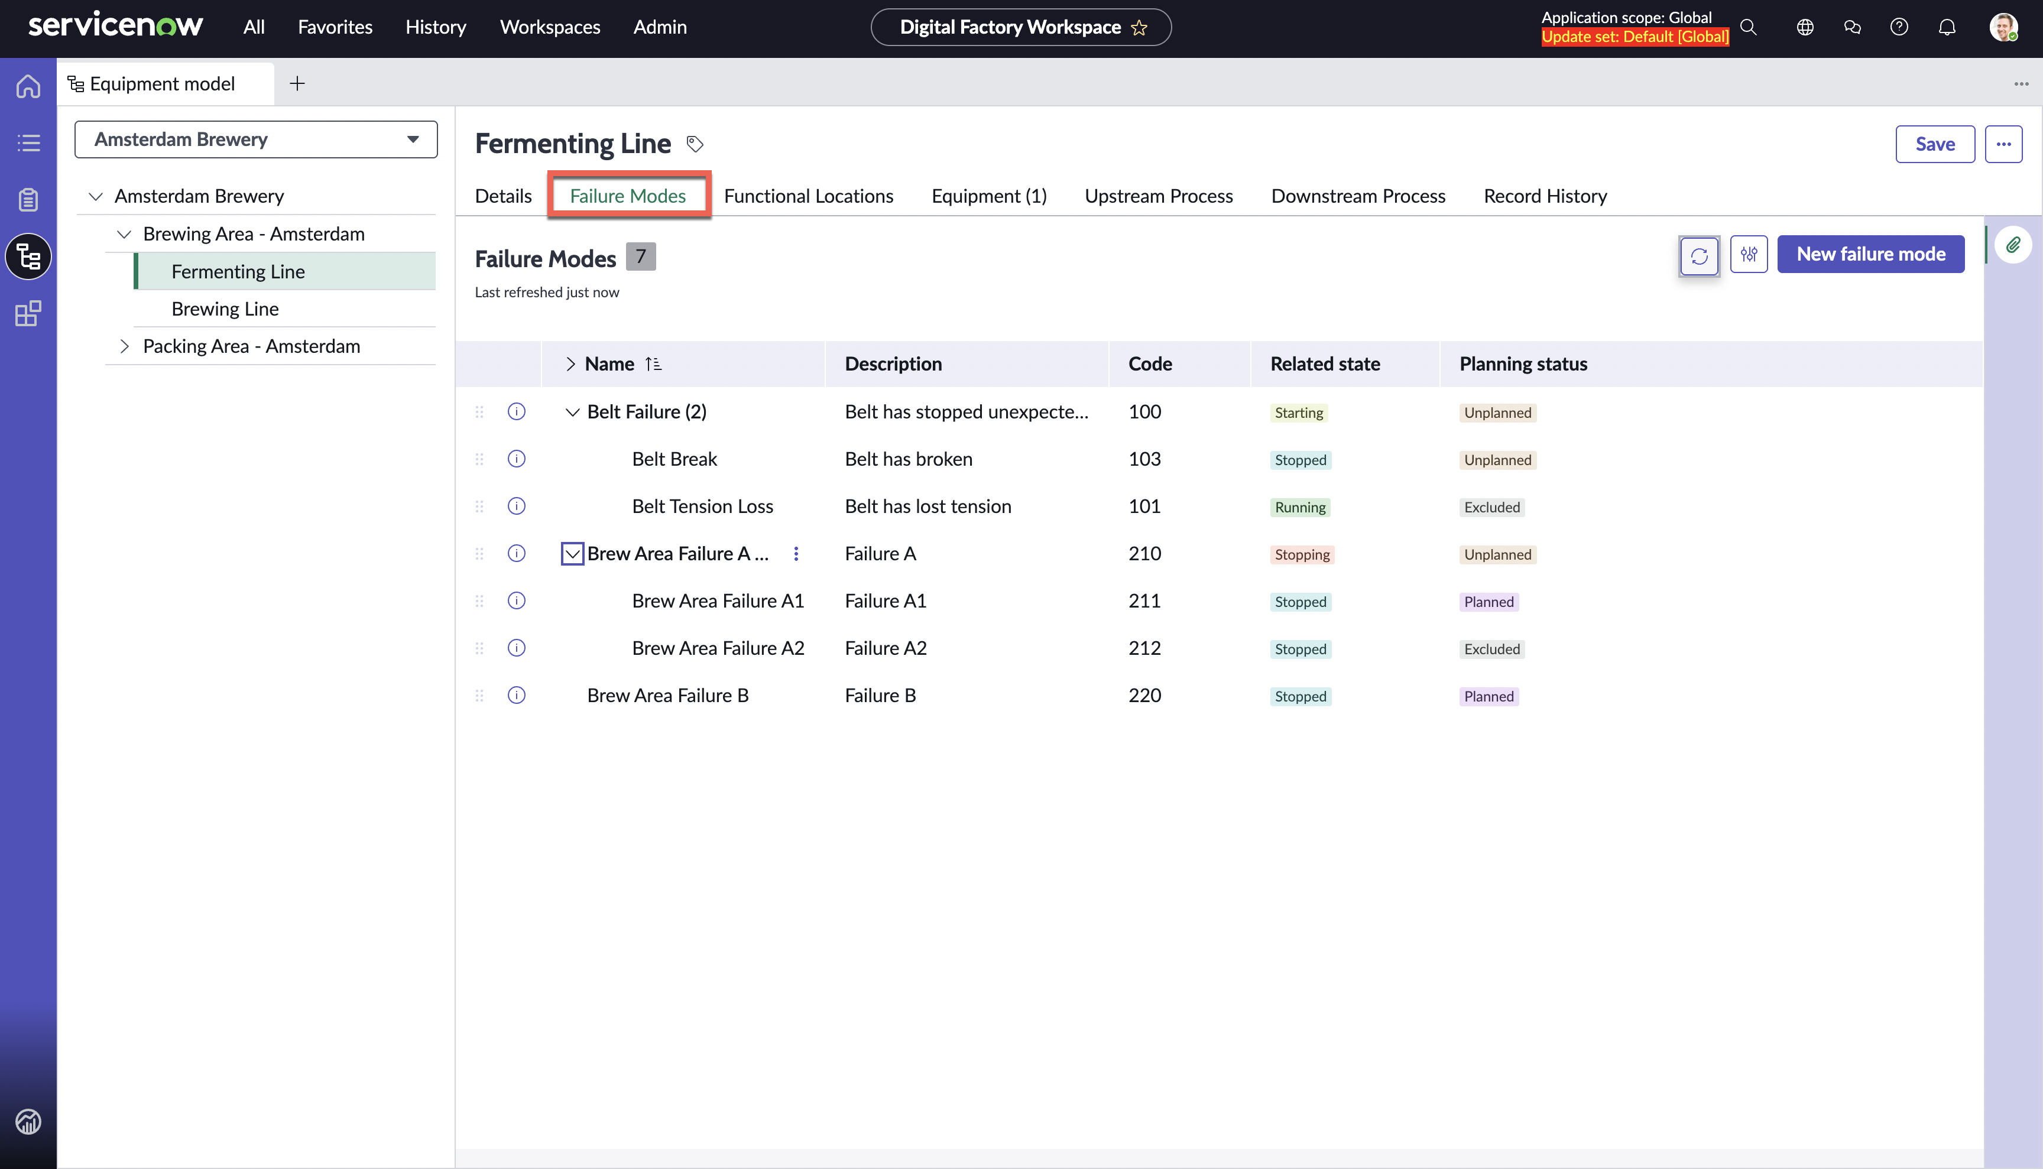The height and width of the screenshot is (1169, 2043).
Task: Open the globe scope picker icon
Action: click(1805, 27)
